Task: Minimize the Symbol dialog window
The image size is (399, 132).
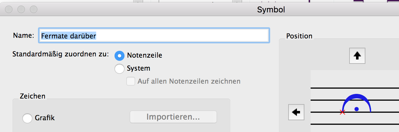Action: 21,10
